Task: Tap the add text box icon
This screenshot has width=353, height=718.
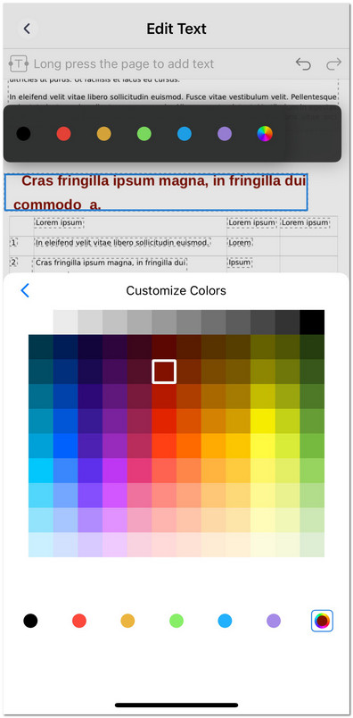Action: pos(19,63)
